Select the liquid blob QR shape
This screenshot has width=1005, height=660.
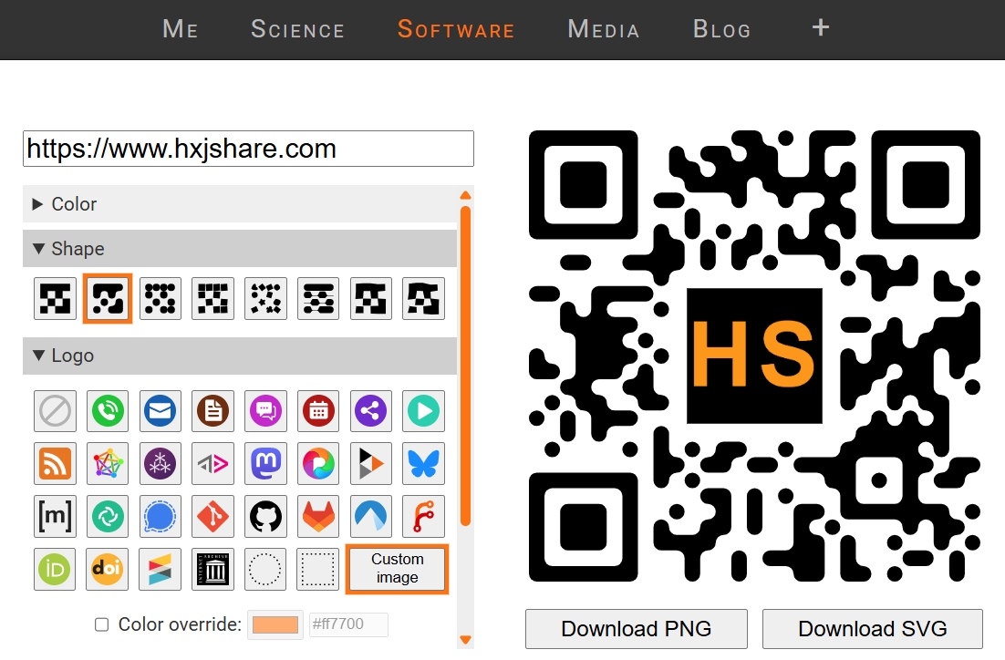click(x=108, y=299)
